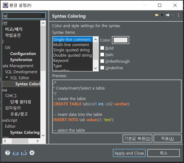184x163 pixels.
Task: Click the tree's horizontal scrollbar thumb
Action: tap(20, 141)
